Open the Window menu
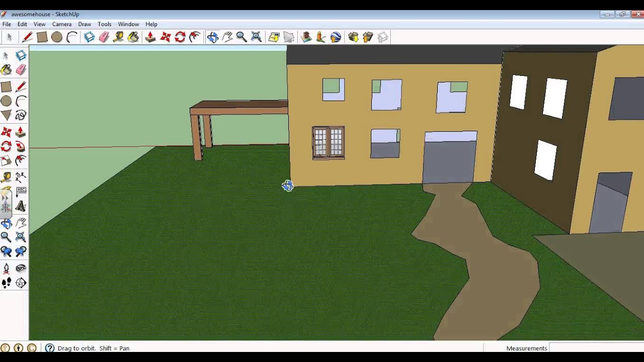The image size is (644, 362). click(x=128, y=24)
